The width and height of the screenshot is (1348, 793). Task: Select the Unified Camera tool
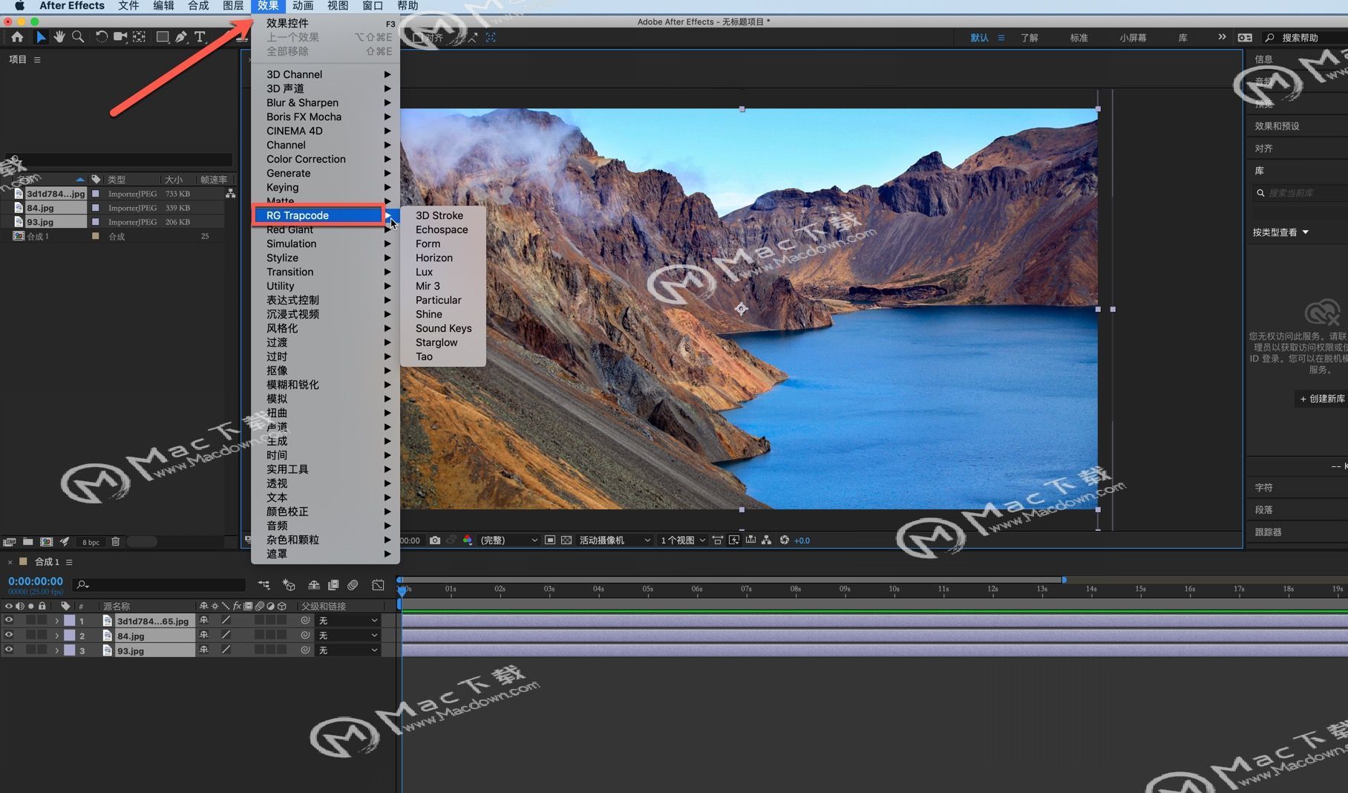[120, 37]
